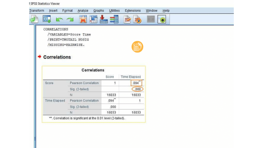Open the Graphs menu
This screenshot has height=148, width=263.
pyautogui.click(x=99, y=11)
